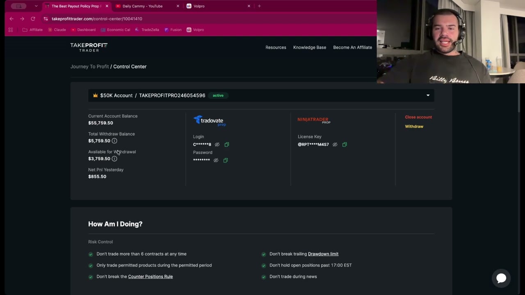Open a new browser tab
The width and height of the screenshot is (525, 295).
tap(259, 6)
